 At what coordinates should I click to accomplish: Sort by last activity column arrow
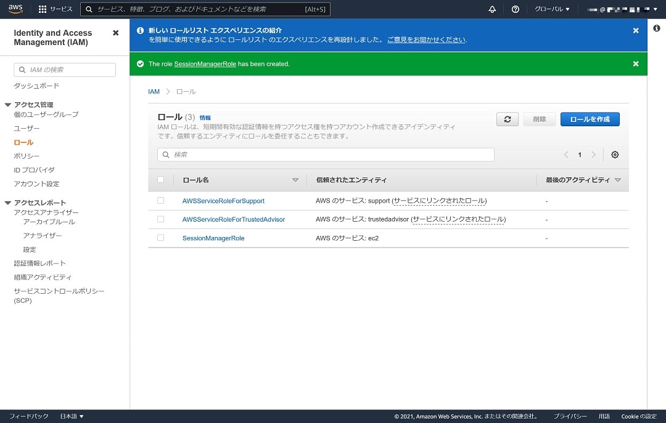[618, 180]
